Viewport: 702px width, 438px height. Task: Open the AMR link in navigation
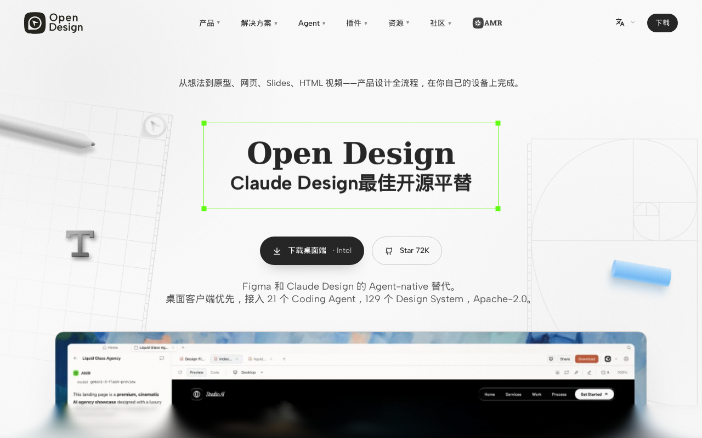(488, 23)
